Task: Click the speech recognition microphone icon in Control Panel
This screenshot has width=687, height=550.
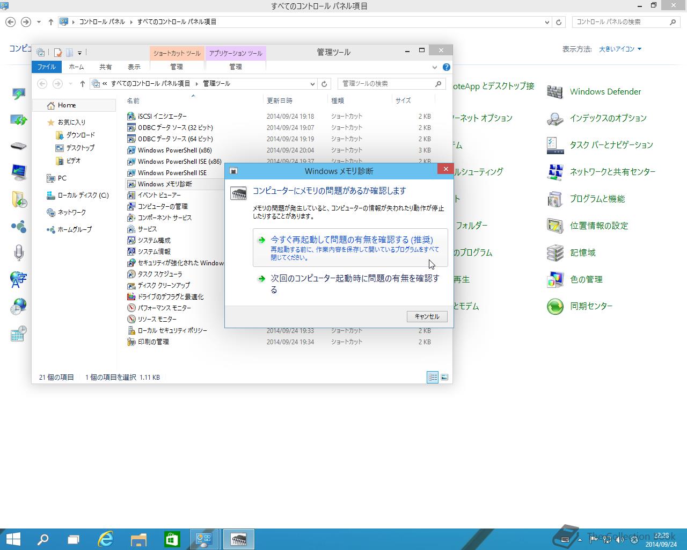Action: click(x=19, y=253)
